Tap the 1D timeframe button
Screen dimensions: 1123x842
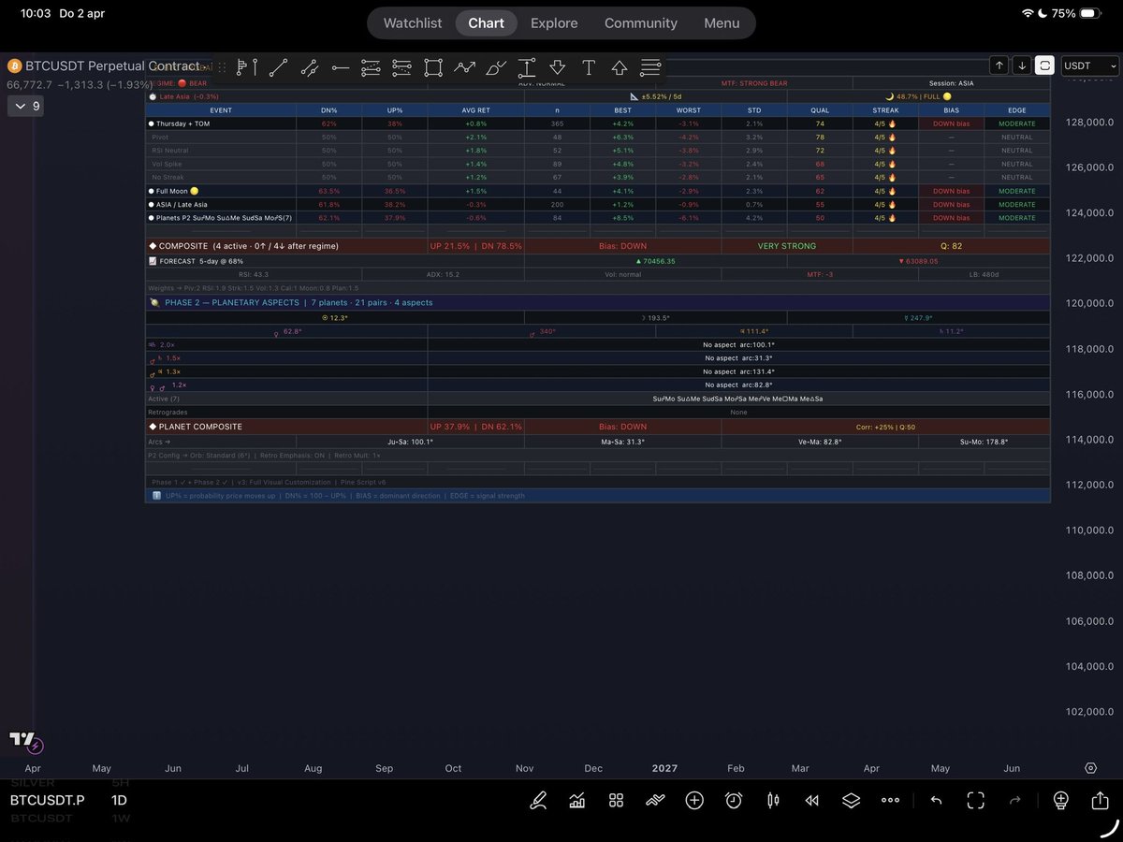click(x=120, y=800)
